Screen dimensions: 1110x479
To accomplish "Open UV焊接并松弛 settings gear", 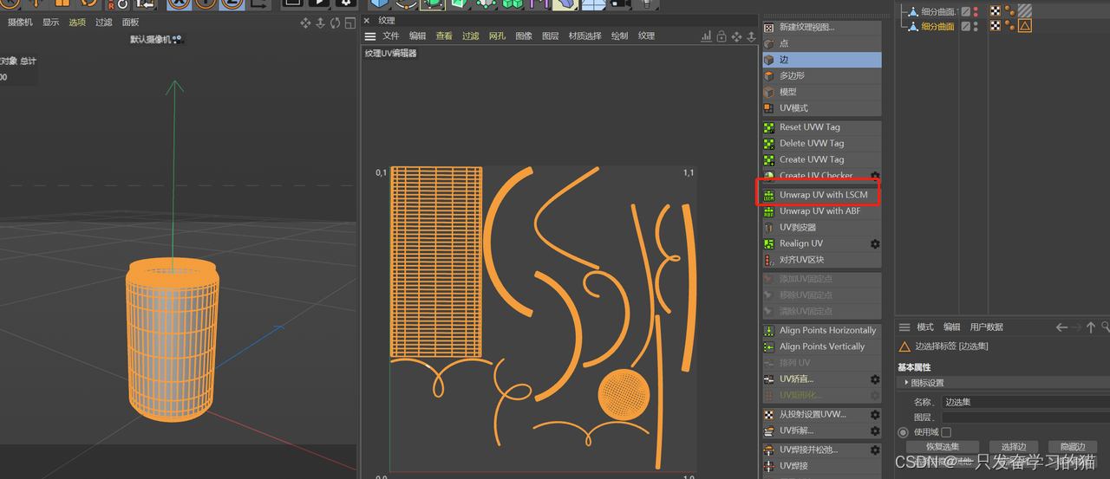I will pyautogui.click(x=875, y=450).
